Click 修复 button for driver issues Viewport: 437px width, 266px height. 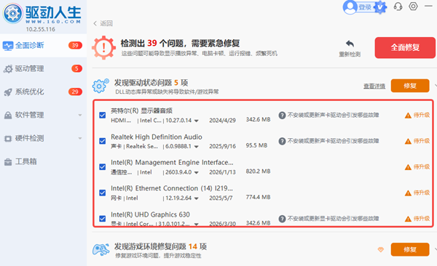coord(410,86)
